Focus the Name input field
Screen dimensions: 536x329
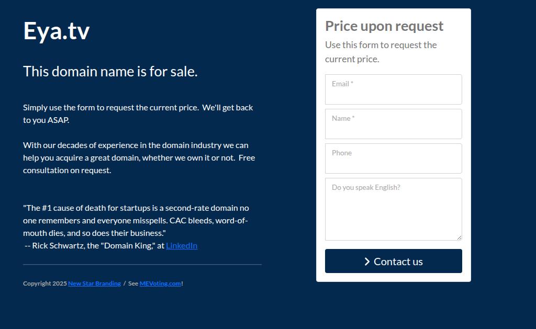pos(394,124)
